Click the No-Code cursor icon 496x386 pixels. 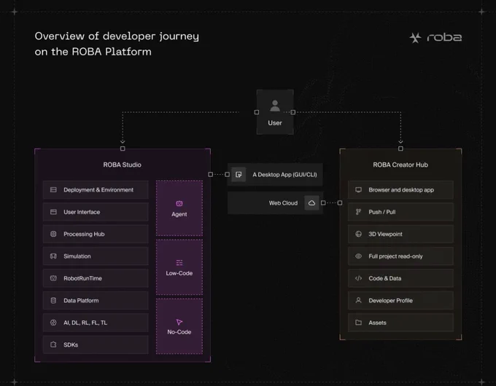(x=179, y=322)
